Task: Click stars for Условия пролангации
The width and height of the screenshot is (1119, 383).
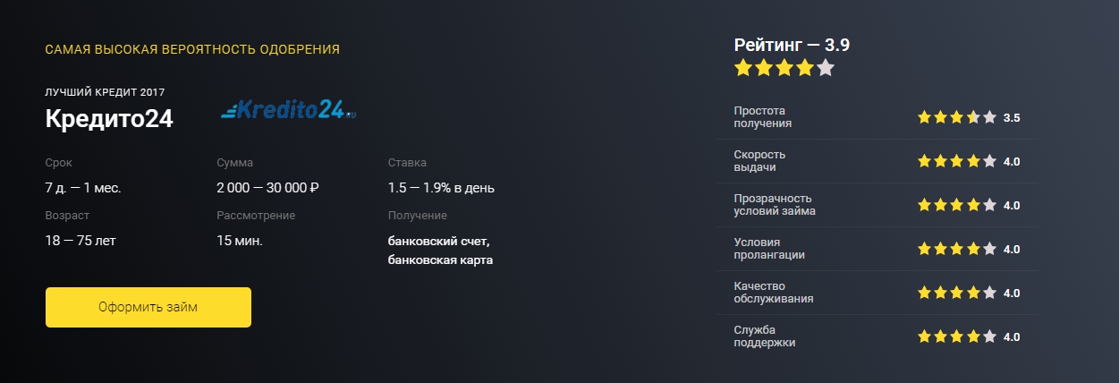Action: [x=956, y=249]
